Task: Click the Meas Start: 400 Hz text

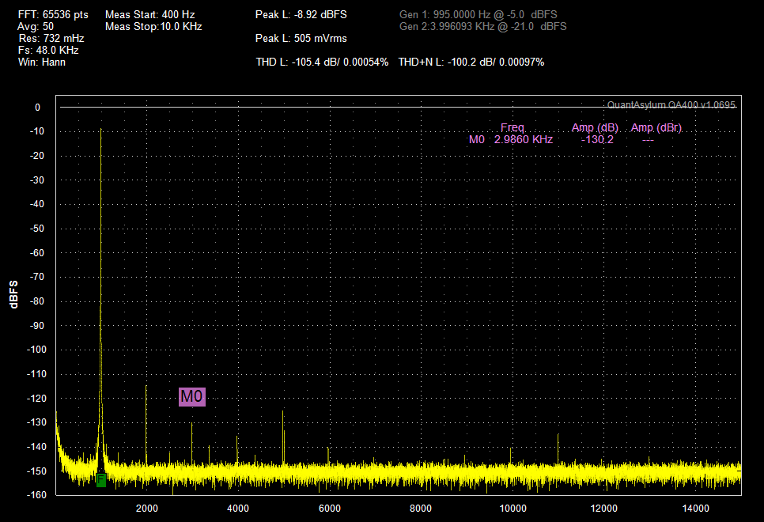Action: point(150,14)
